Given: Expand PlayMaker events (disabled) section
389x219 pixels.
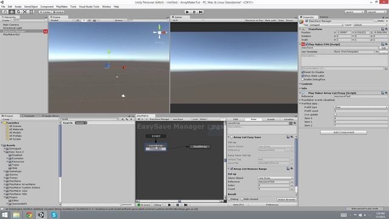Looking at the screenshot, I should coord(300,100).
